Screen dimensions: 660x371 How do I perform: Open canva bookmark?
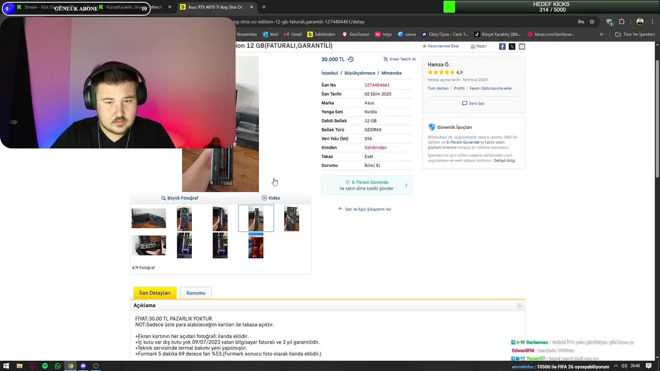tap(407, 35)
